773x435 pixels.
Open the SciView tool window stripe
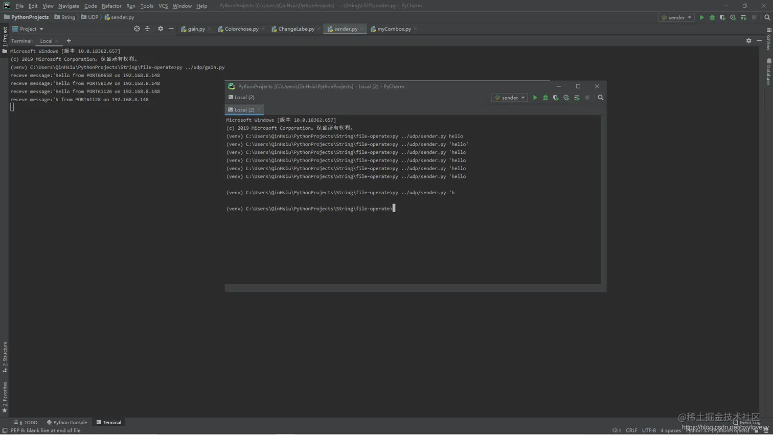point(768,39)
